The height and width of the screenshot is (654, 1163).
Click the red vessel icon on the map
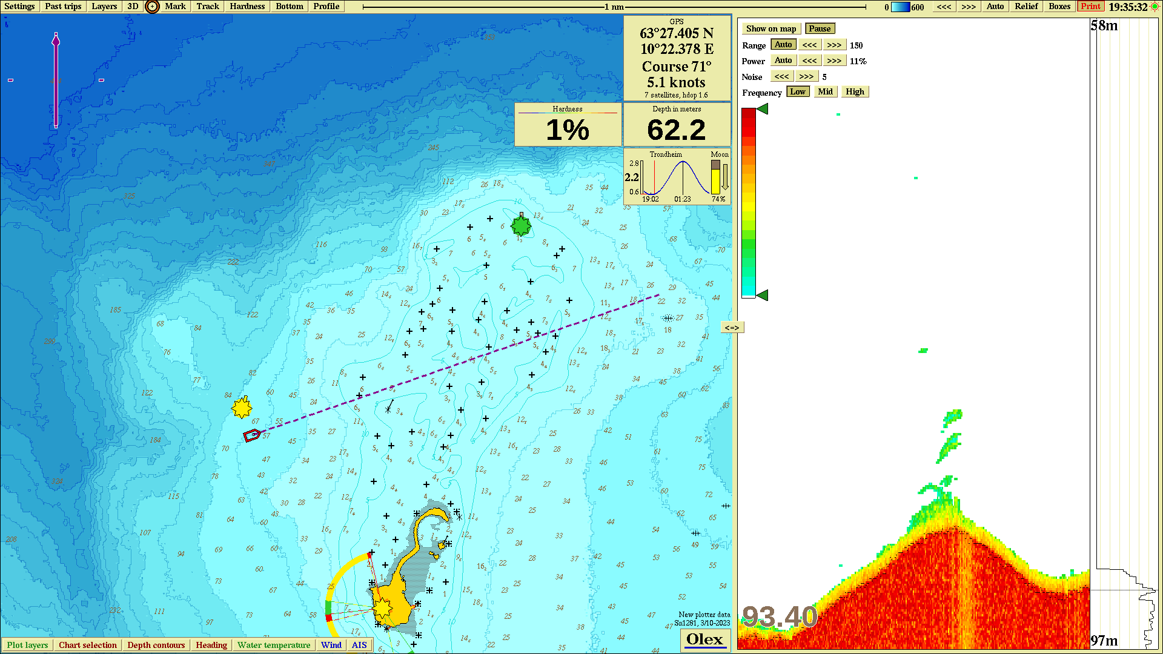252,435
